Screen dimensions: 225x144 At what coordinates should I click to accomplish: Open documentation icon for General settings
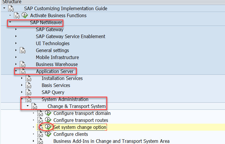[x=23, y=50]
